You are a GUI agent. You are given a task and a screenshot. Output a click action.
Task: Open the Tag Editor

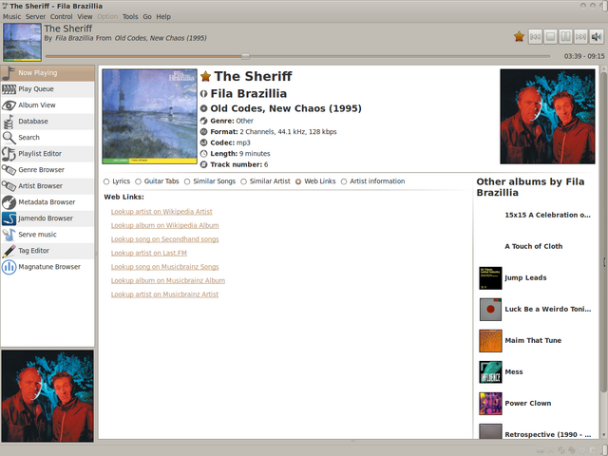[x=47, y=251]
